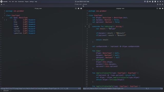Select 'typealias' completion suggestion
The width and height of the screenshot is (164, 92).
[24, 33]
